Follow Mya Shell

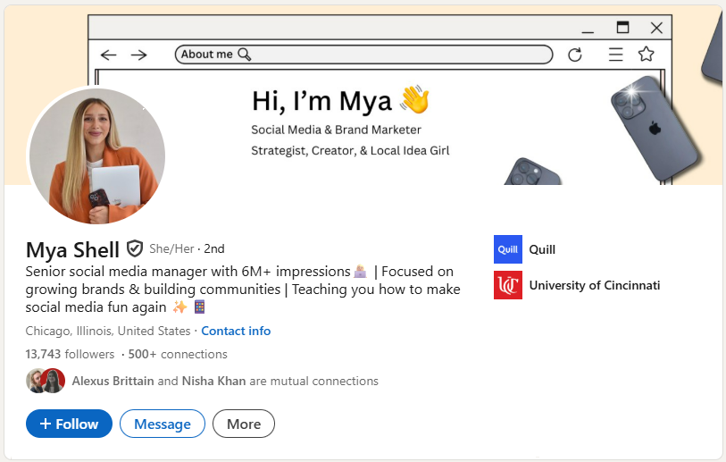[69, 424]
